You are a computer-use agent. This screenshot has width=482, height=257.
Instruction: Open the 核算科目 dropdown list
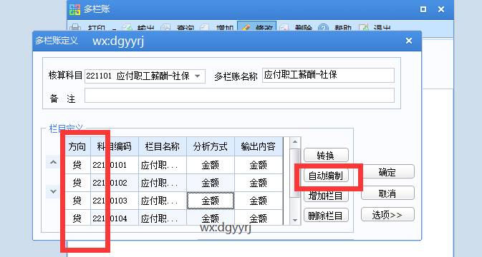click(198, 76)
